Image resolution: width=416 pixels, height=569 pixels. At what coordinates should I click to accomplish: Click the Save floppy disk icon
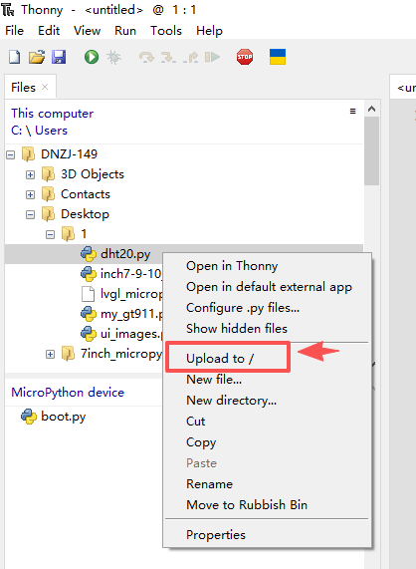pyautogui.click(x=59, y=57)
